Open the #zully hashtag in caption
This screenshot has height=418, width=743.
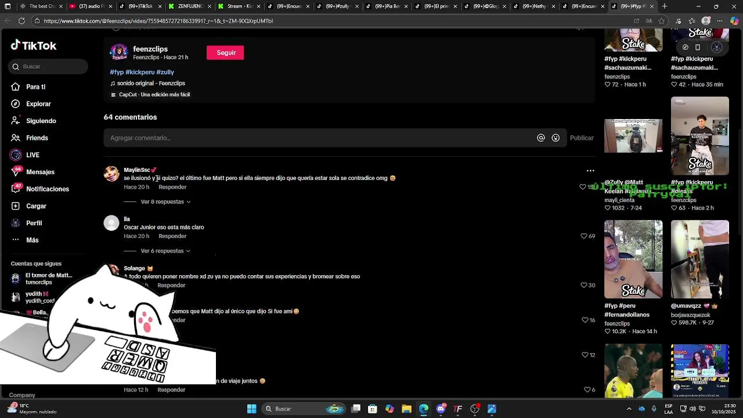[165, 73]
